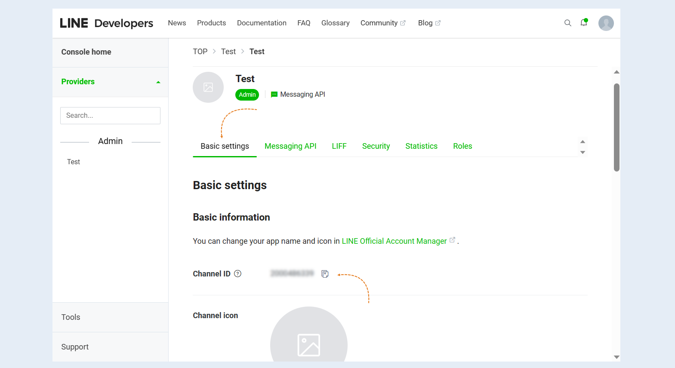Screen dimensions: 675x368
Task: Click the vertical page scrollbar thumb
Action: click(x=616, y=127)
